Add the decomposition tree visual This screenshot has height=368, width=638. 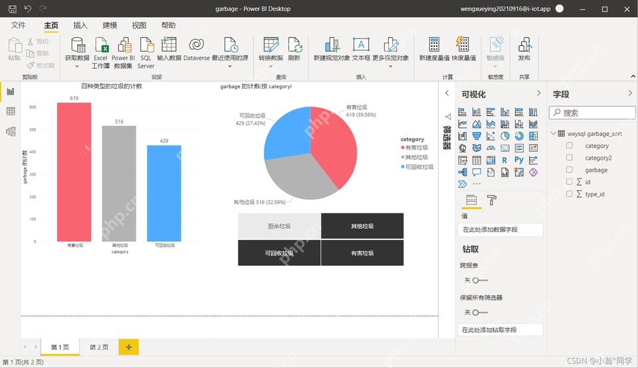click(463, 172)
